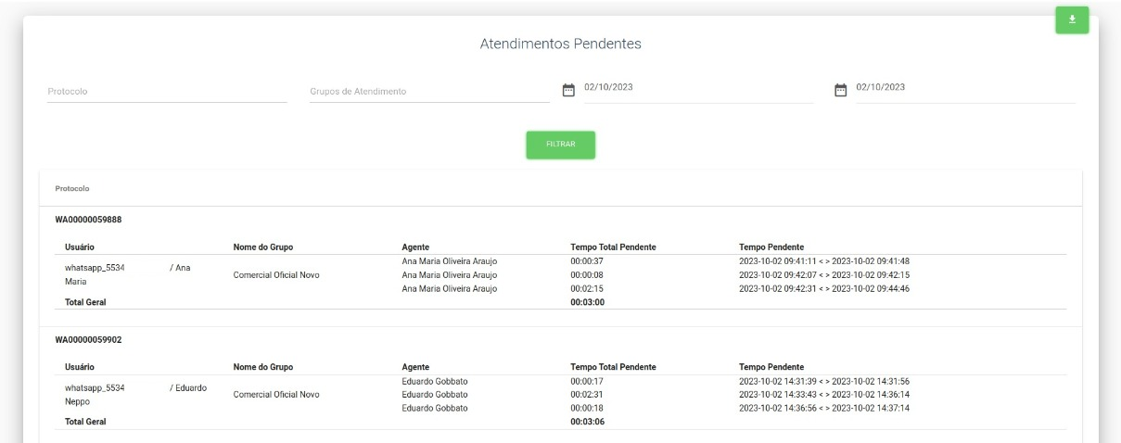Click the '/ Eduardo' user label

(x=188, y=387)
